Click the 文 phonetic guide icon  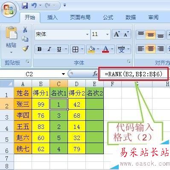coord(121,49)
